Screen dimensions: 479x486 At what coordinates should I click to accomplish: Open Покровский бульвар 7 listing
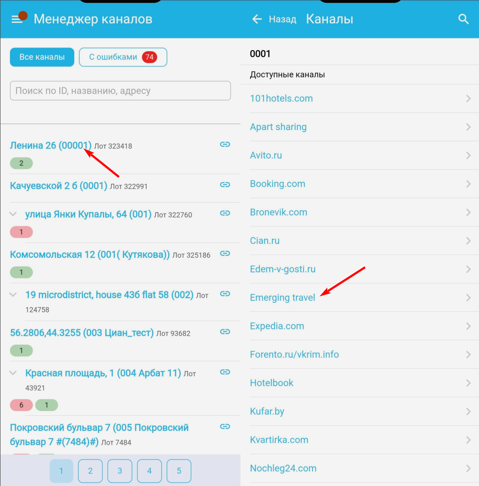tap(99, 435)
